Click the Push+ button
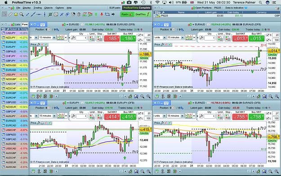Image resolution: width=281 pixels, height=176 pixels. (127, 14)
